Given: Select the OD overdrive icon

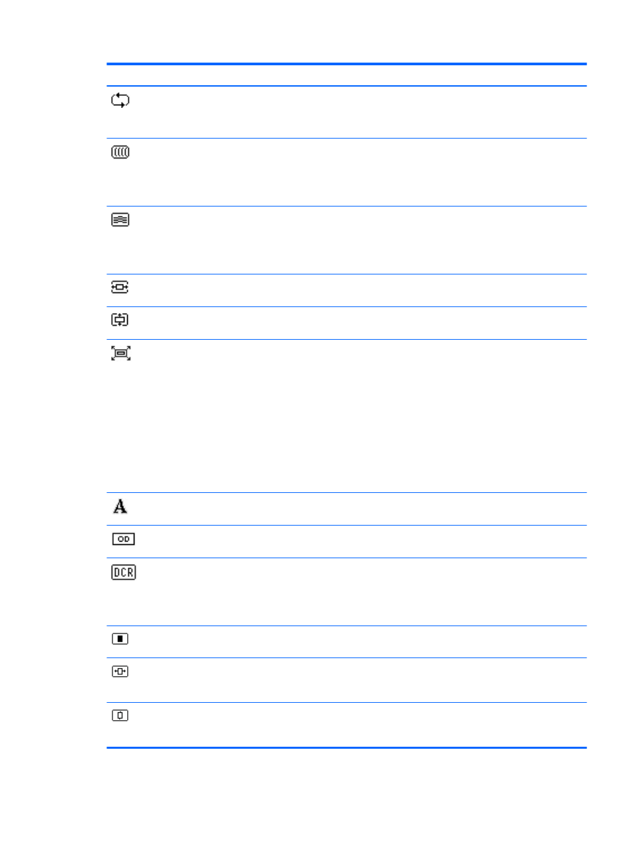Looking at the screenshot, I should tap(123, 539).
